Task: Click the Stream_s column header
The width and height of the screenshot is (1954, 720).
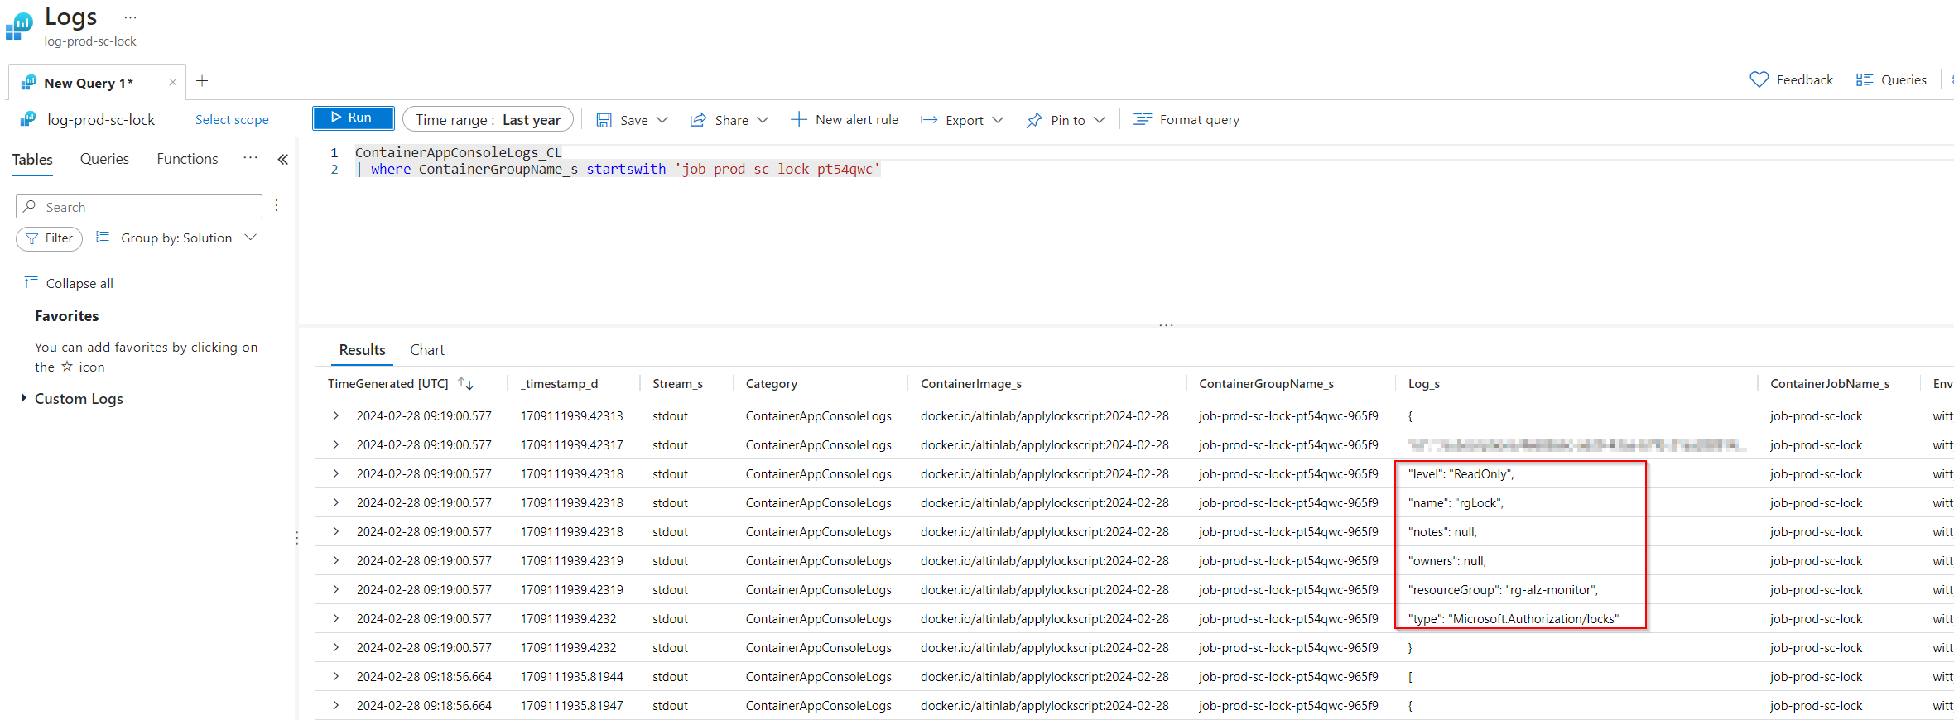Action: (x=677, y=384)
